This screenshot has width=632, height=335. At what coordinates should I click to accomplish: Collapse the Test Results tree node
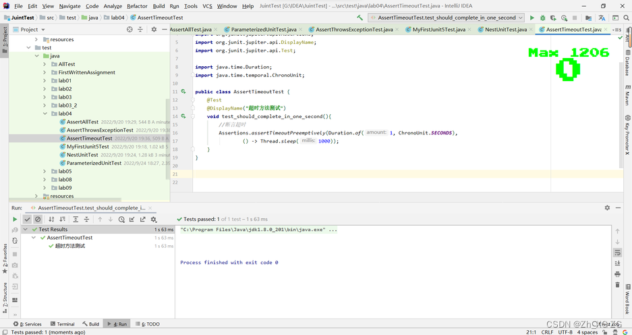coord(26,229)
